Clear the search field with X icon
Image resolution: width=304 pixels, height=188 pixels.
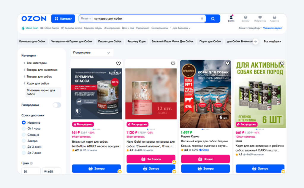[202, 19]
